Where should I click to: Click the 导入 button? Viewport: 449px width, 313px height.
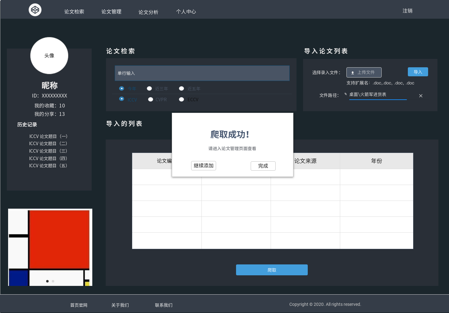(418, 72)
